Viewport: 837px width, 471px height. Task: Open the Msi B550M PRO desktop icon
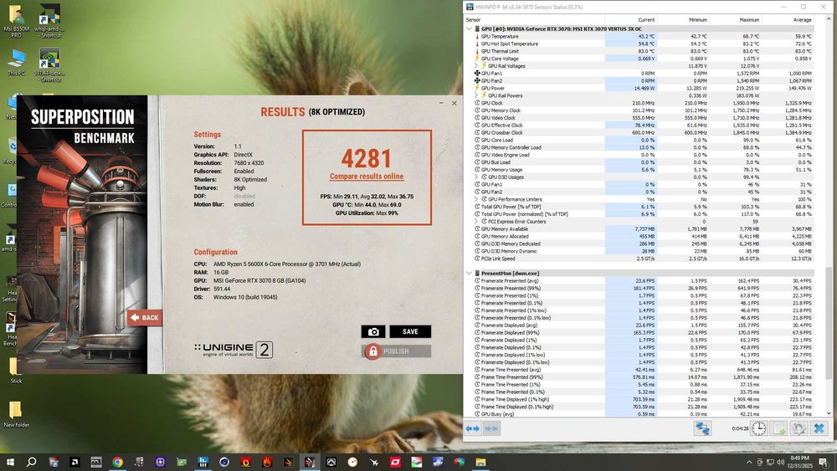(16, 22)
